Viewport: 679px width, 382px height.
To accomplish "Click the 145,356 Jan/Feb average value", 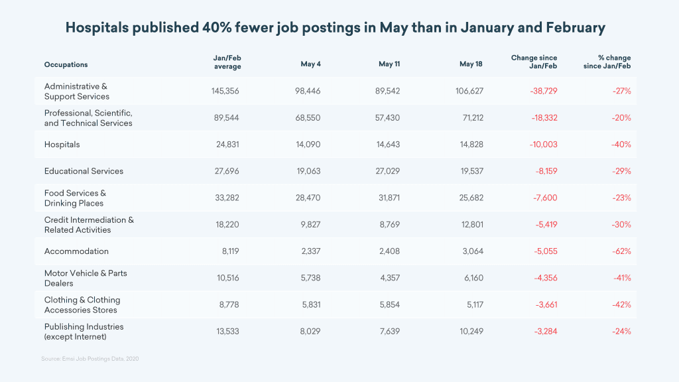I will (225, 92).
